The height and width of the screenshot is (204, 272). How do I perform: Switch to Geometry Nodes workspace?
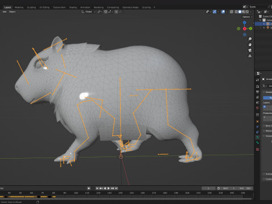point(130,7)
